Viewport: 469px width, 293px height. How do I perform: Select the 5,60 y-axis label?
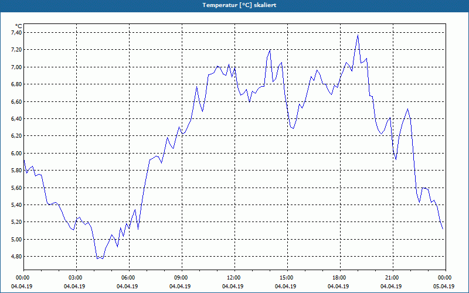coord(16,188)
